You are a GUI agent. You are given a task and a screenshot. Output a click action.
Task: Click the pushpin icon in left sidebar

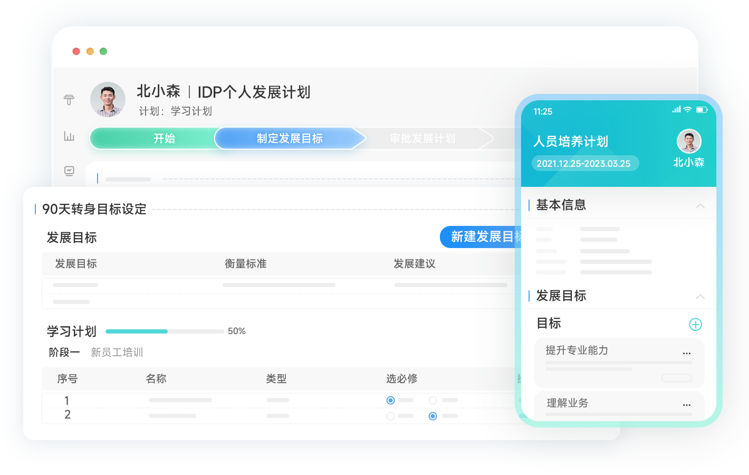pos(69,100)
